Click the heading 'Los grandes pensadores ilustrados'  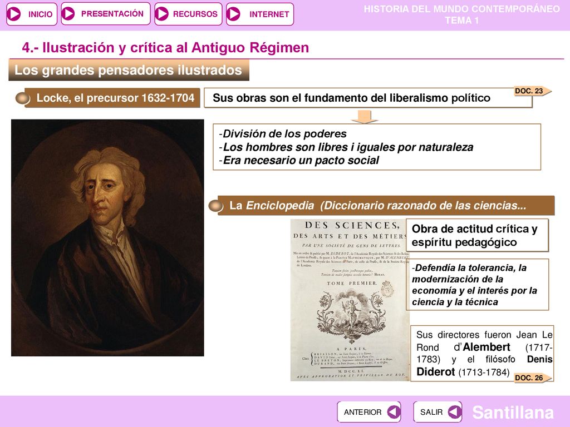[x=129, y=70]
